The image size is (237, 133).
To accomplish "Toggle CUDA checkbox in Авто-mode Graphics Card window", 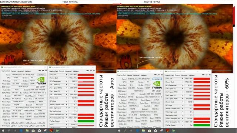I will click(x=20, y=123).
